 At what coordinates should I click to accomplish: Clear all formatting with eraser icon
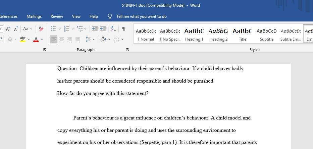click(41, 29)
